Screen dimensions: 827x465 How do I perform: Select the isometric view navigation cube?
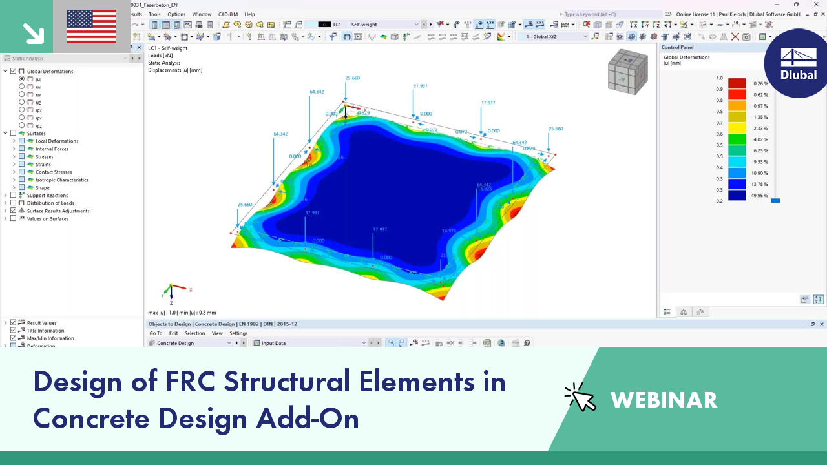coord(628,71)
